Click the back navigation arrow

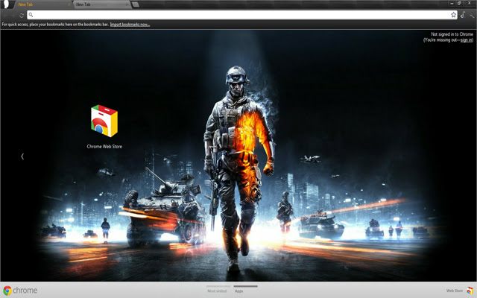click(5, 15)
